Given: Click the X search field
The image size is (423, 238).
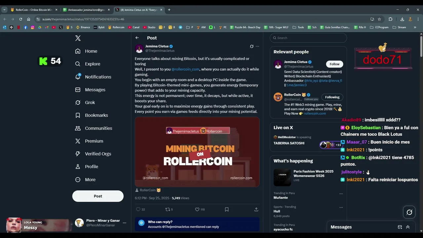Looking at the screenshot, I should point(308,38).
